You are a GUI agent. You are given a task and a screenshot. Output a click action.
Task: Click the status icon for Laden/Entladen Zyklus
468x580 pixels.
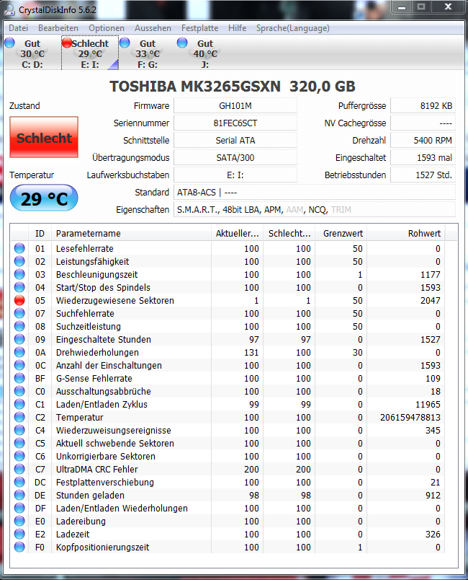click(x=19, y=404)
